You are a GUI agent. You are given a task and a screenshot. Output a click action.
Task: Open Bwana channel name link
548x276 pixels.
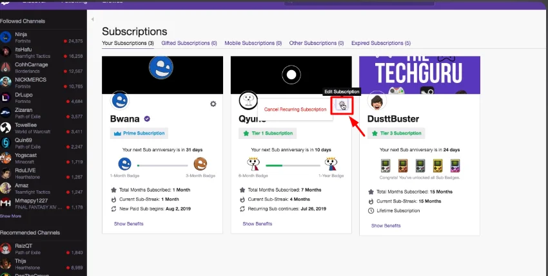pyautogui.click(x=125, y=119)
